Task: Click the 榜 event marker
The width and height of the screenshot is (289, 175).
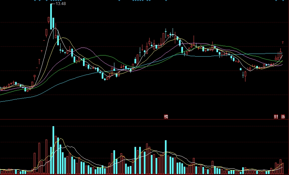Action: 166,116
